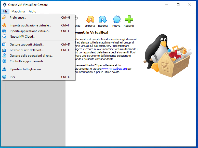The image size is (198, 148).
Task: Click the Importa toolbar icon
Action: pos(90,20)
